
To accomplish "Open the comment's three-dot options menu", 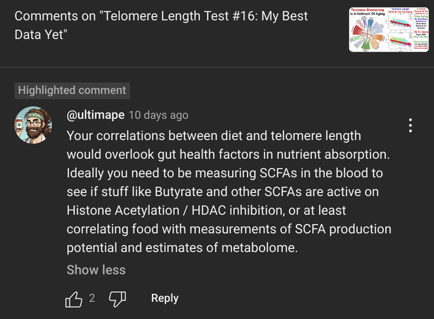I will click(x=410, y=126).
